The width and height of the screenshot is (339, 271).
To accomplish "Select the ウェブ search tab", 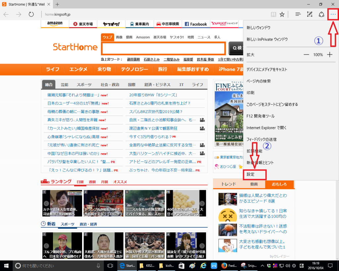I will [x=108, y=37].
